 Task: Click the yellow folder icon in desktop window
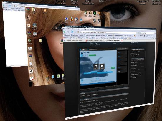point(41,41)
